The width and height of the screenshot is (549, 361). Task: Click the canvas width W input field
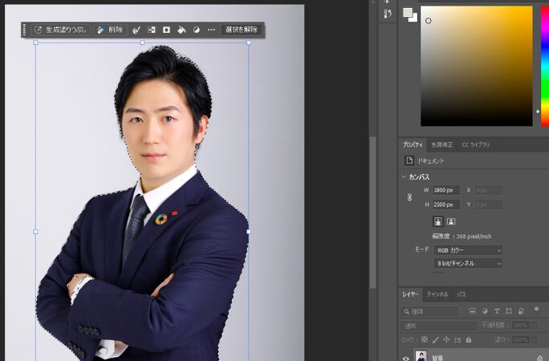445,190
